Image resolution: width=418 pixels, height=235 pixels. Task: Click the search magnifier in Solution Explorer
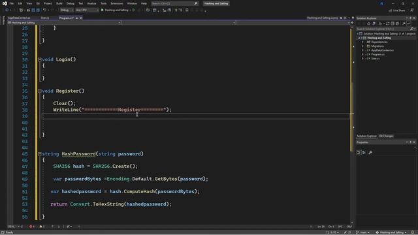point(412,29)
